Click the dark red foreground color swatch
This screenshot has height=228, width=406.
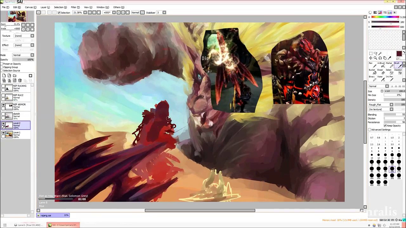[399, 54]
